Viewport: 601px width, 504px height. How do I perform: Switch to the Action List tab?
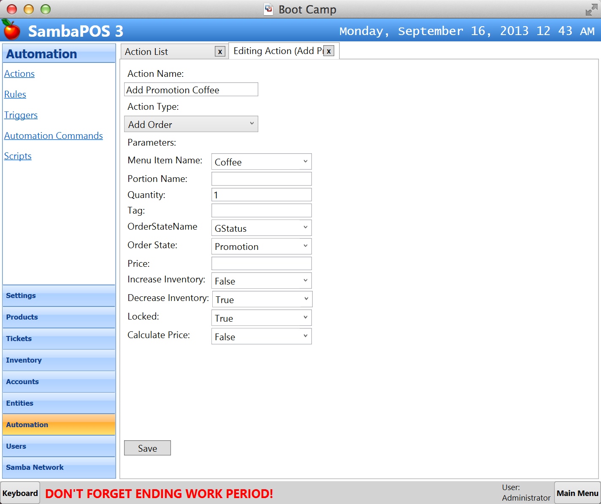point(169,51)
